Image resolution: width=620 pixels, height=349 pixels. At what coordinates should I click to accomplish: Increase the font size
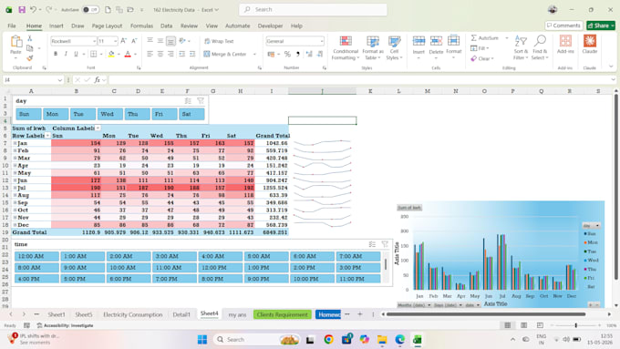tap(123, 41)
